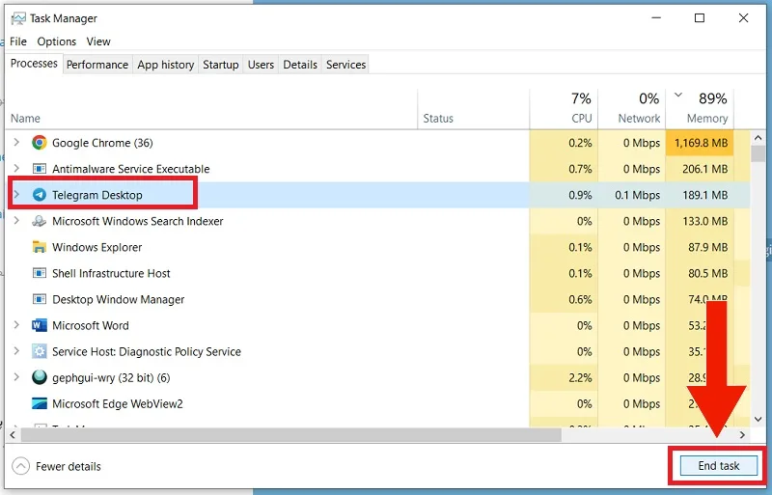Click the Task Manager title bar icon
Viewport: 772px width, 495px height.
click(x=18, y=18)
